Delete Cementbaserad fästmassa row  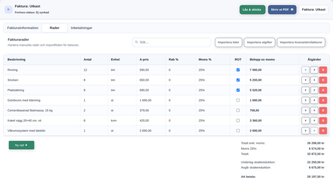click(x=323, y=110)
